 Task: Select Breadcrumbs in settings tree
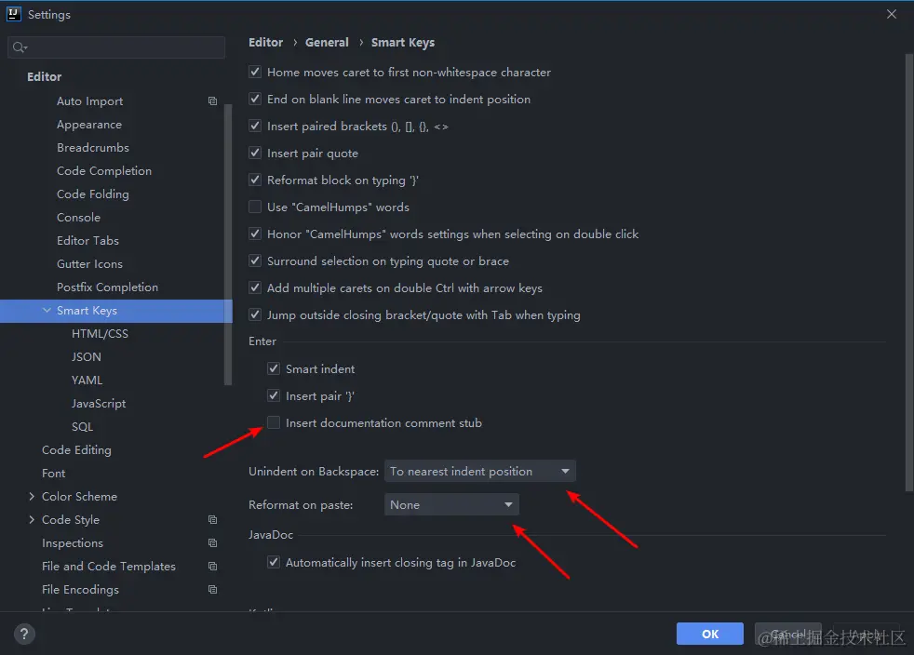point(93,147)
